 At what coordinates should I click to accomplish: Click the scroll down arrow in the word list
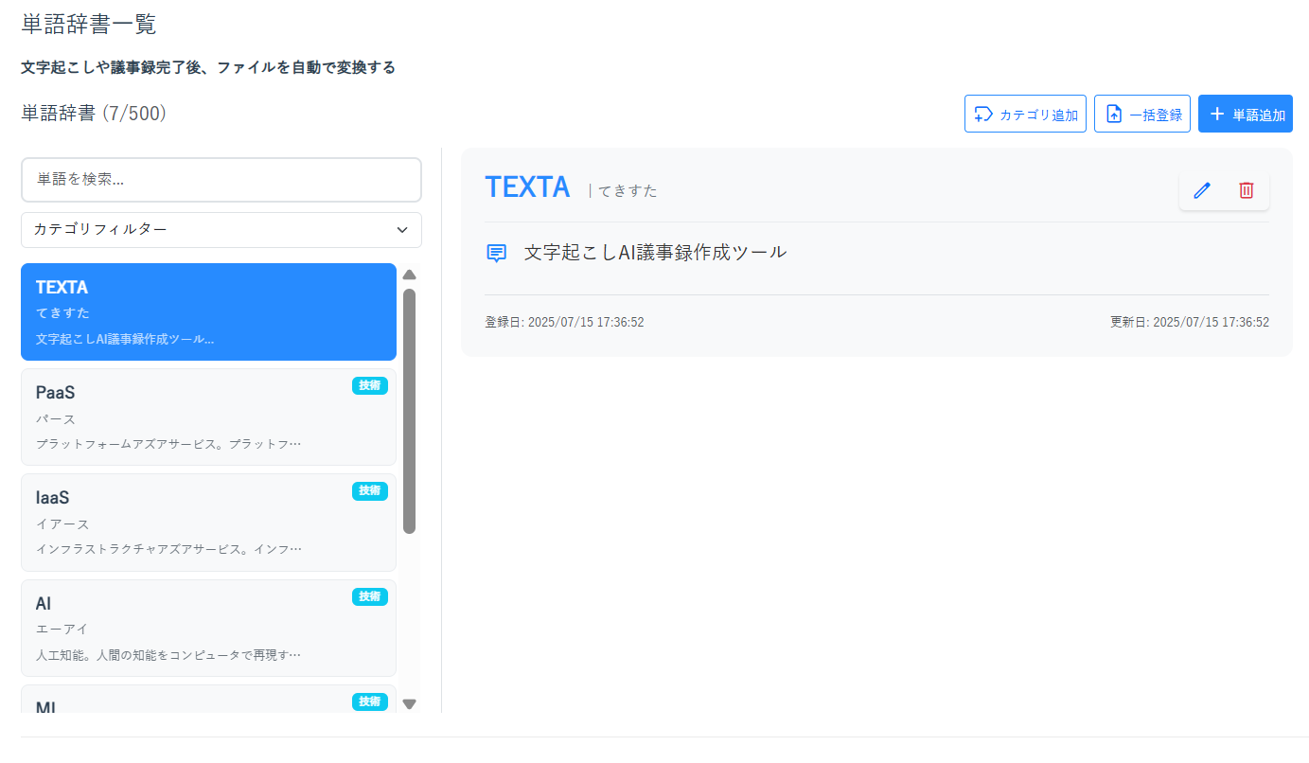click(x=410, y=703)
